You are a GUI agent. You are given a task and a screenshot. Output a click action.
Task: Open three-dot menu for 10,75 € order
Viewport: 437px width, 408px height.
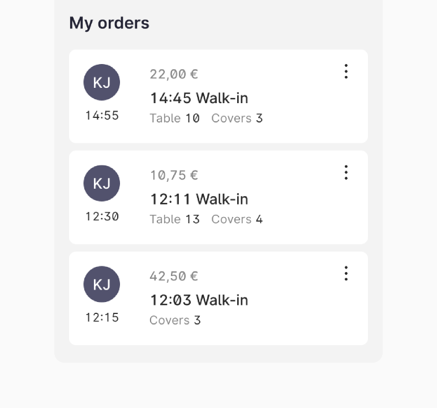(346, 172)
